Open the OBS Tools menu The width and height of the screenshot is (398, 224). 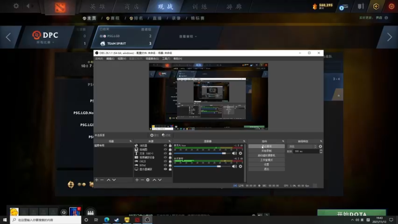coord(166,59)
